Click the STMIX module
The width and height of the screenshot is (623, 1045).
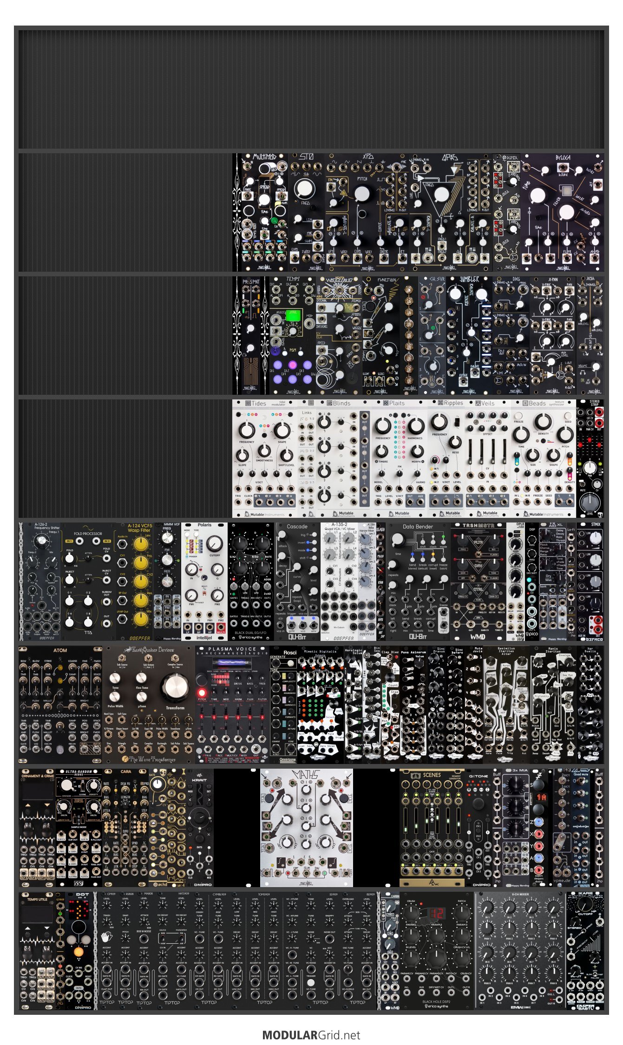point(590,581)
